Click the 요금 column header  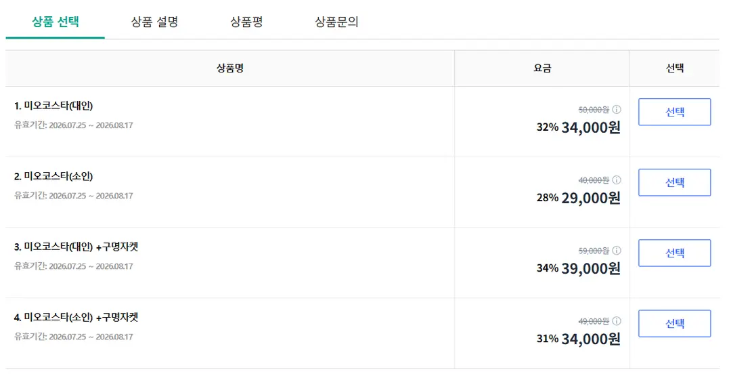(542, 68)
